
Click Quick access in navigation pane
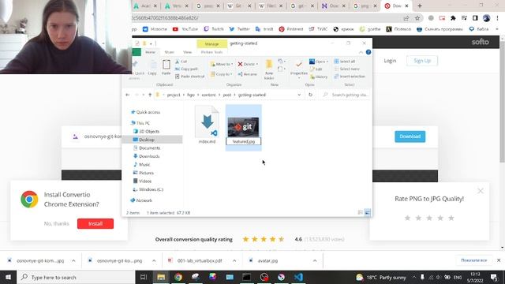[x=148, y=112]
